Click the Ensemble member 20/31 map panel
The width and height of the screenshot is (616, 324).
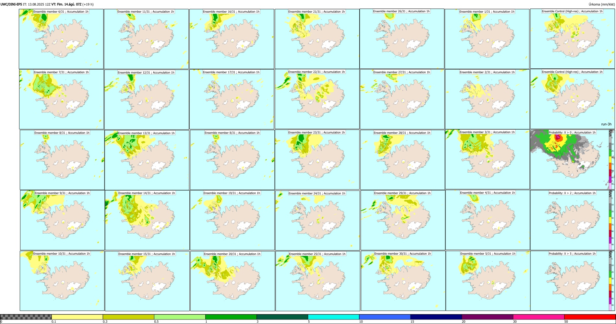coord(232,281)
